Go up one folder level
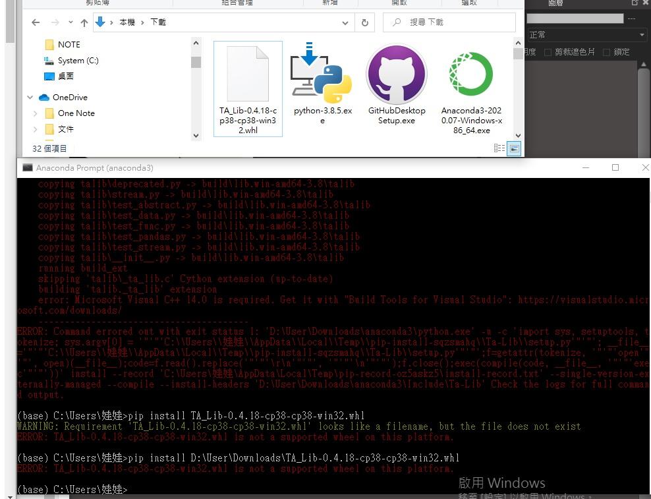651x499 pixels. 84,22
